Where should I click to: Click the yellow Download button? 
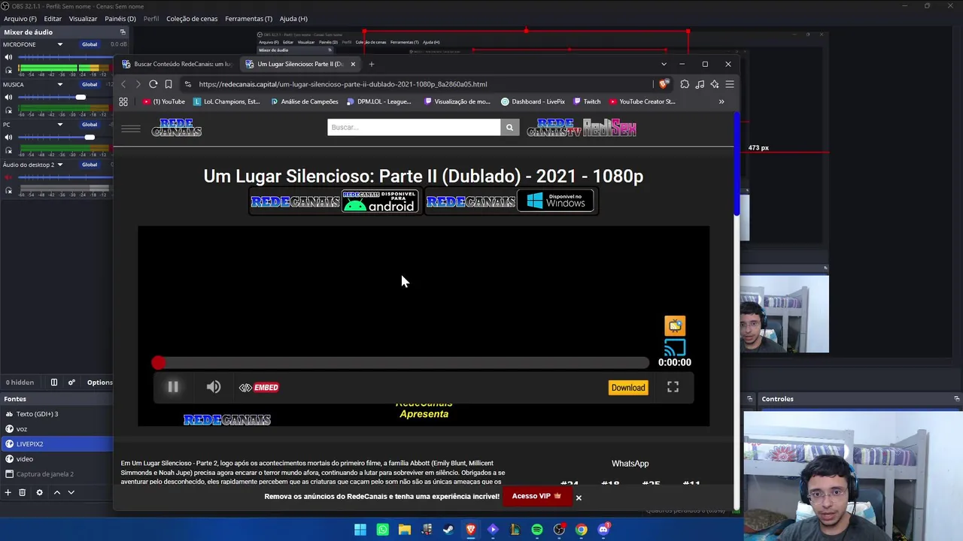(628, 388)
